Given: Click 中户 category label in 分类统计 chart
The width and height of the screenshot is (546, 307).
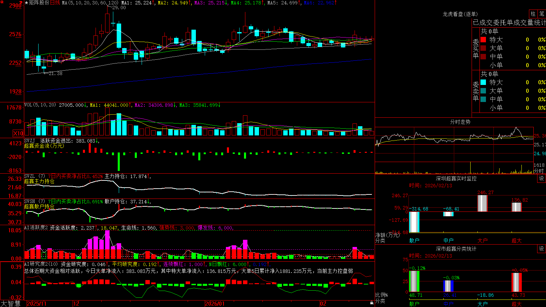Looking at the screenshot, I should click(x=448, y=304).
